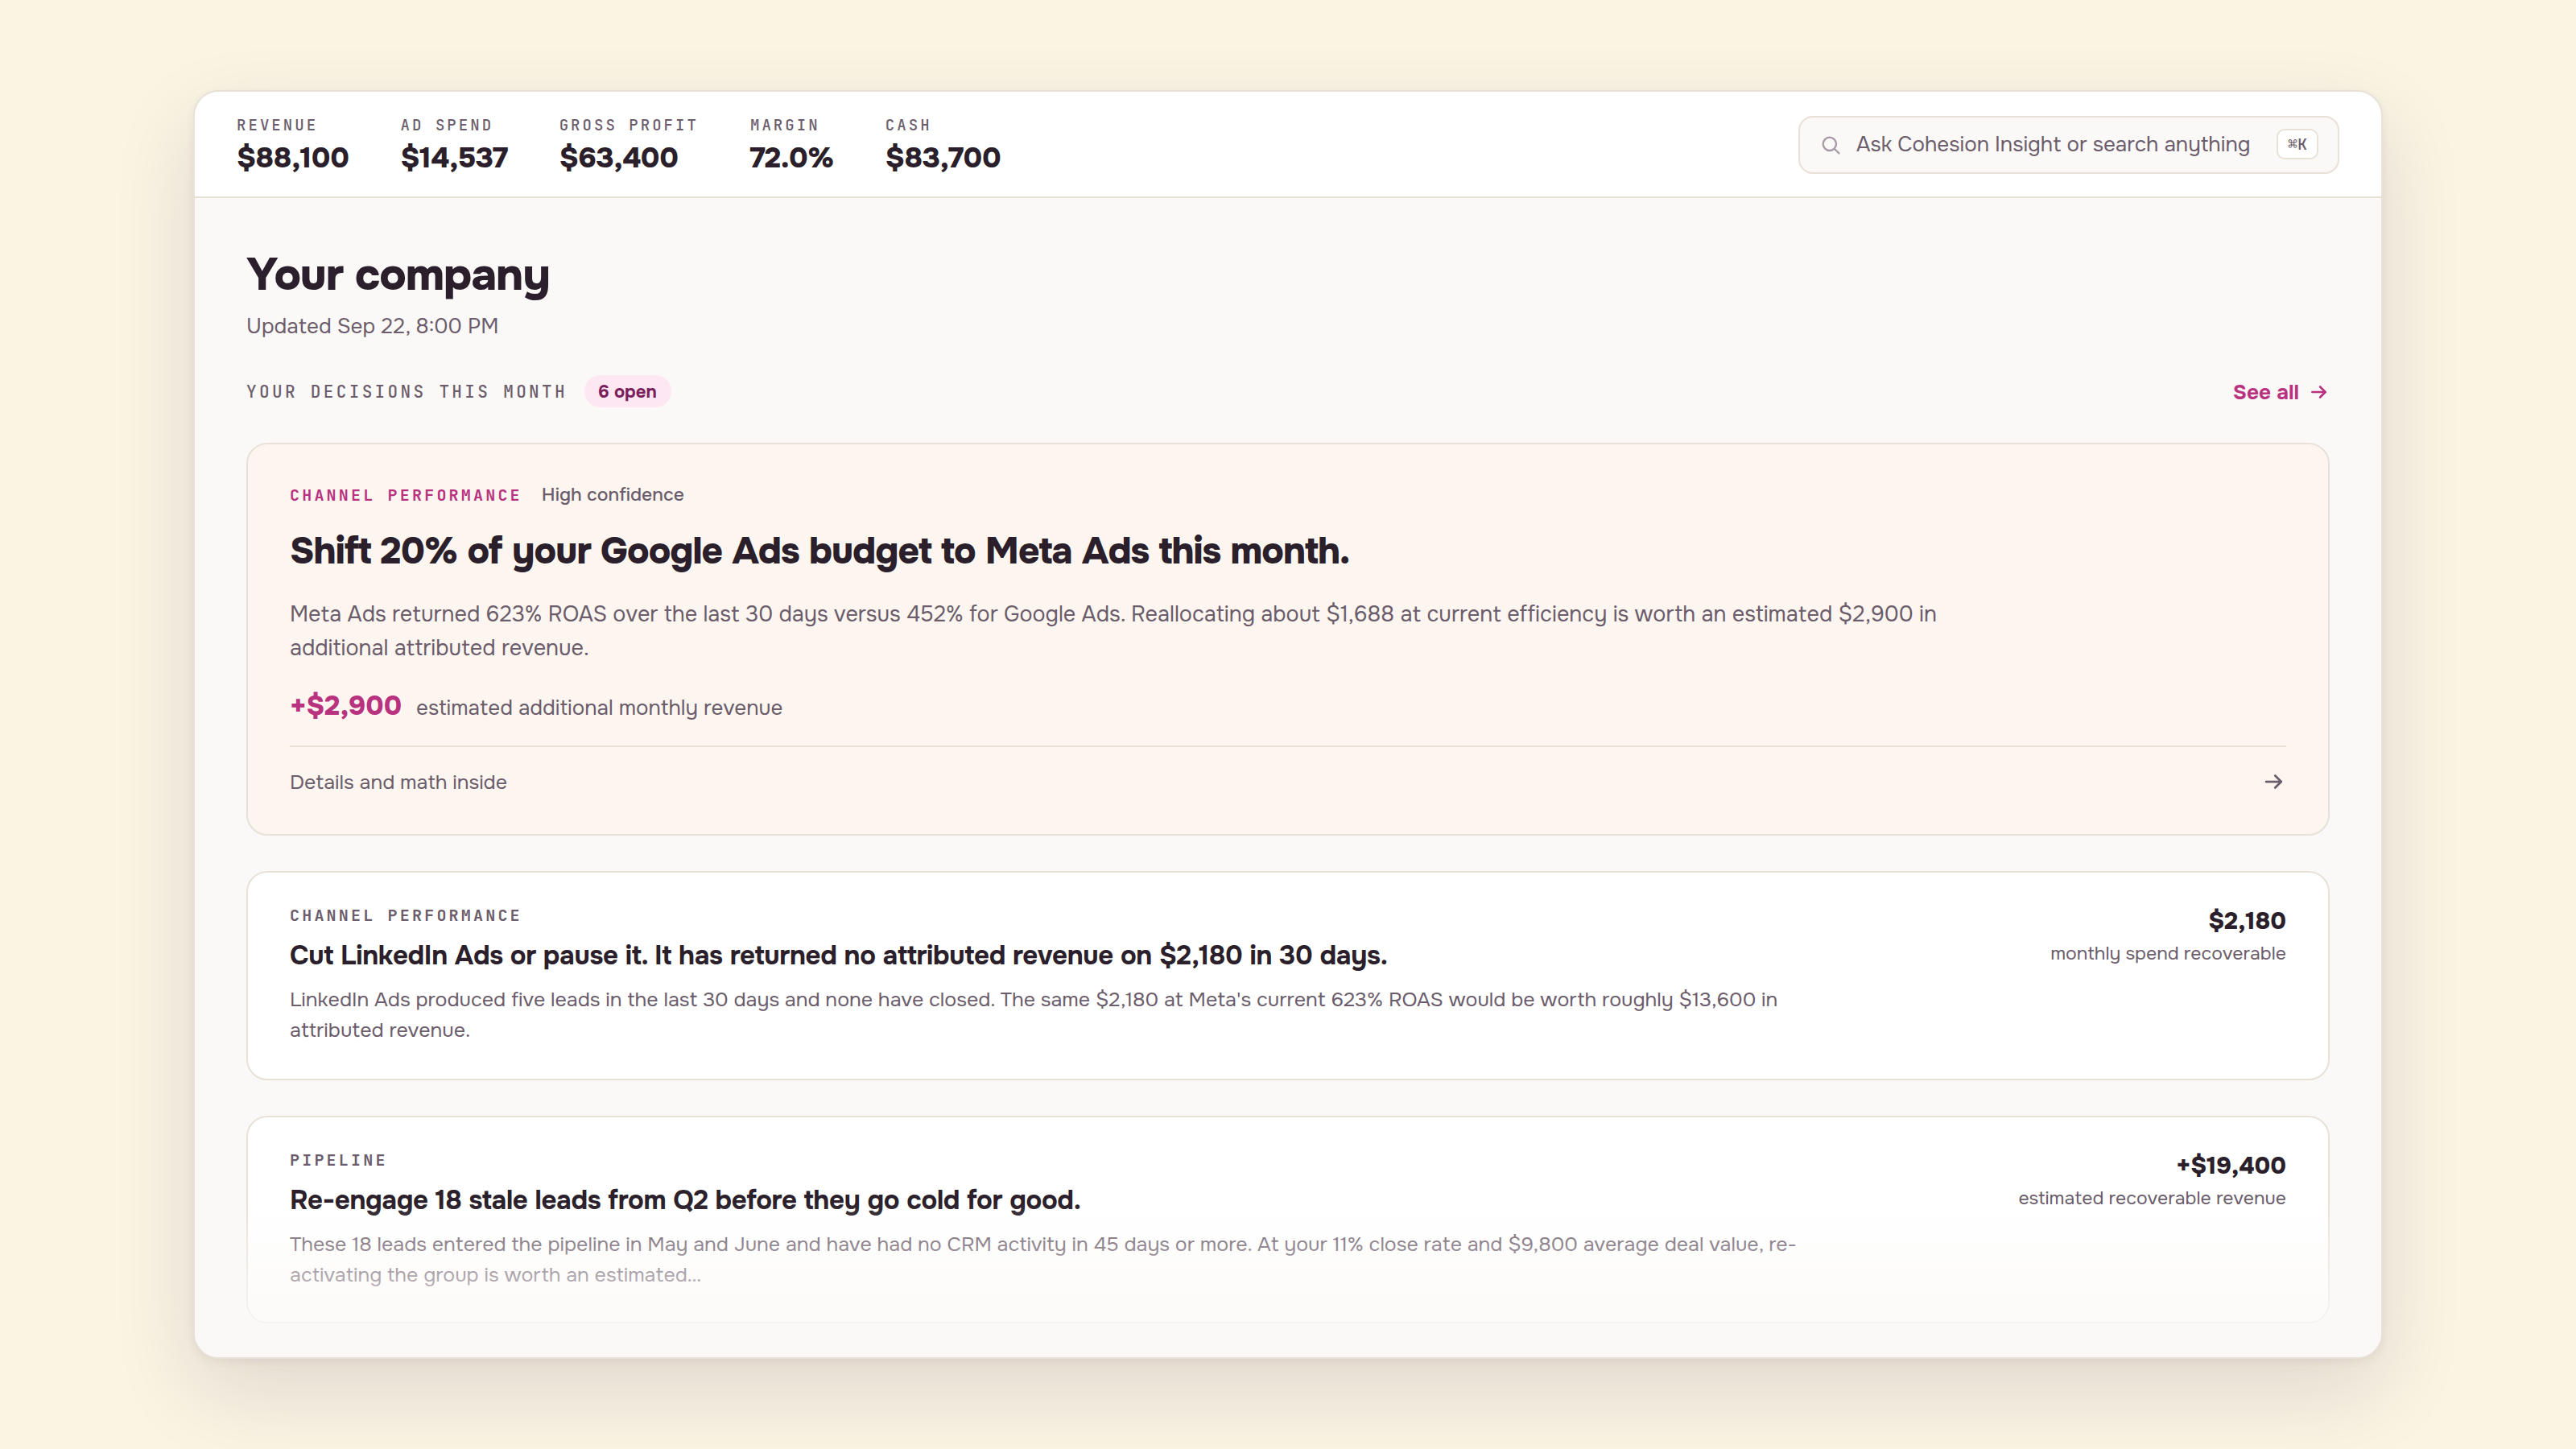
Task: Click the pink CHANNEL PERFORMANCE label in top card
Action: tap(405, 496)
